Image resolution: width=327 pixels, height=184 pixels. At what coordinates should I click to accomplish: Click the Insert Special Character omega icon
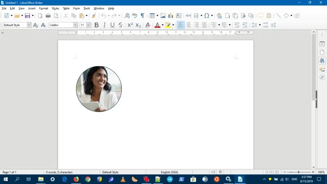(x=207, y=16)
